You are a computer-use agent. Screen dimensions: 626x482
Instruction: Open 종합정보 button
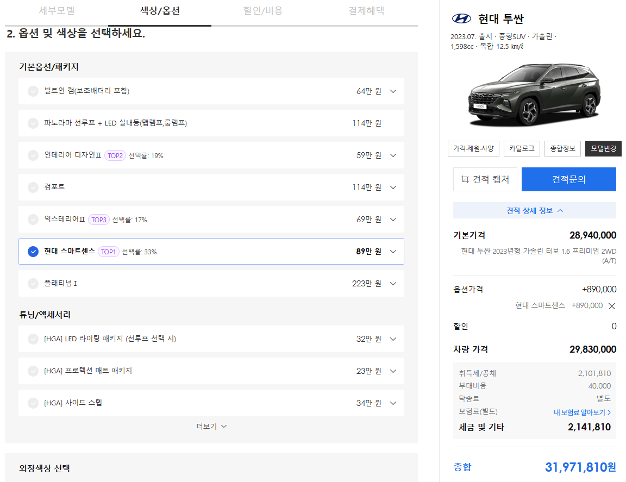click(x=562, y=148)
